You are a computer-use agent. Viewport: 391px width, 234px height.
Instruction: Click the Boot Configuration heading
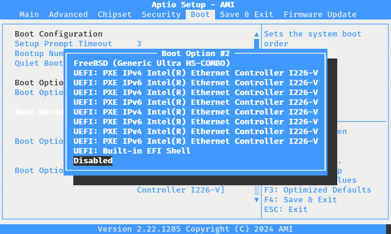tap(59, 34)
